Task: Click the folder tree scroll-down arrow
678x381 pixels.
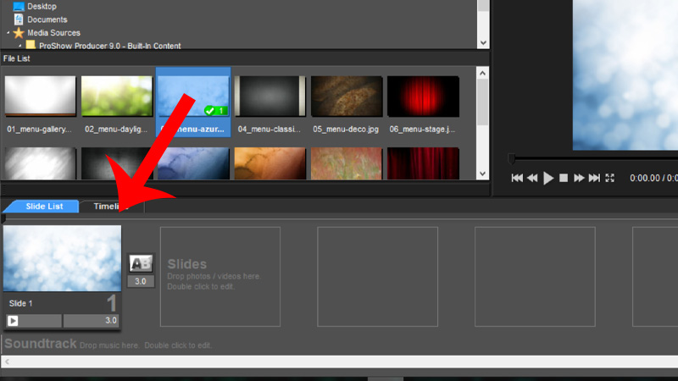Action: [x=483, y=42]
